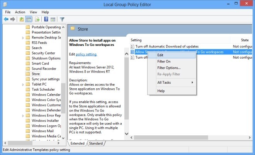Maximize the Local Group Policy Editor window
Image resolution: width=255 pixels, height=155 pixels.
click(x=236, y=3)
